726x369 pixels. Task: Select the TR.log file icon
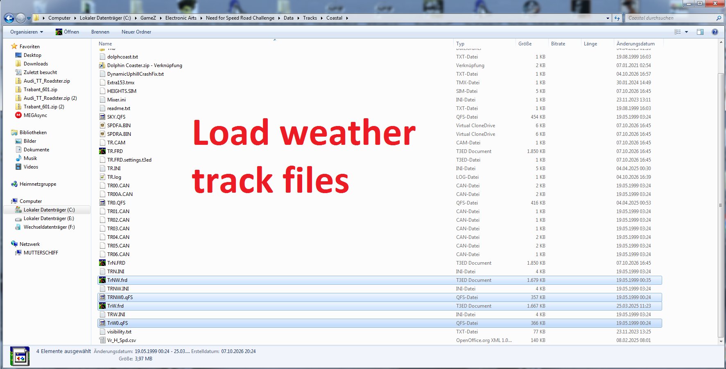click(x=102, y=177)
